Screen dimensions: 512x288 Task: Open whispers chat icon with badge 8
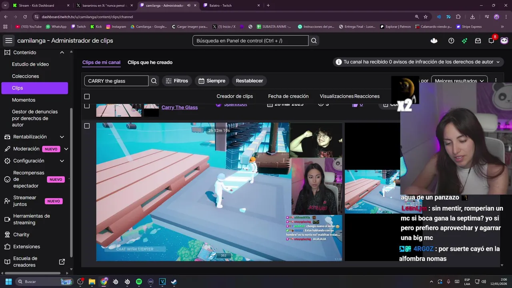[x=492, y=40]
